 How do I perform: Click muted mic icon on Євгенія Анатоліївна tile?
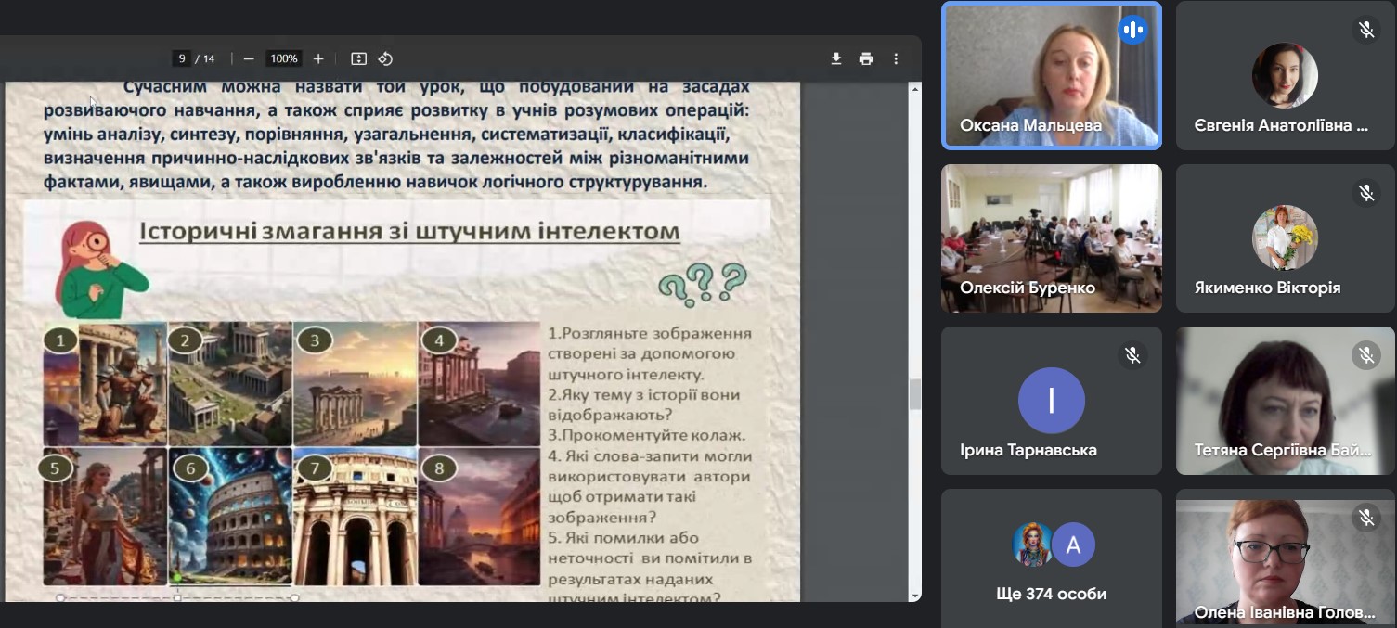pyautogui.click(x=1365, y=30)
